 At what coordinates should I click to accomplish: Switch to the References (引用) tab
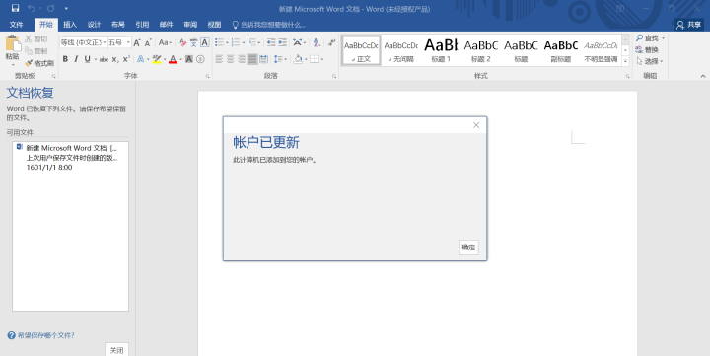click(142, 25)
